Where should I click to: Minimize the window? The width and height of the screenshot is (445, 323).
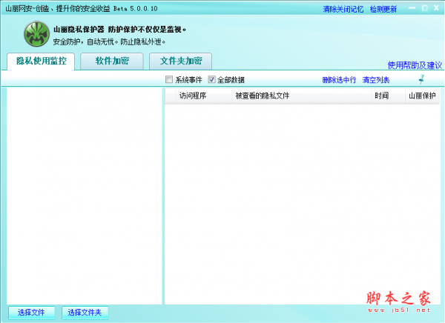(412, 8)
